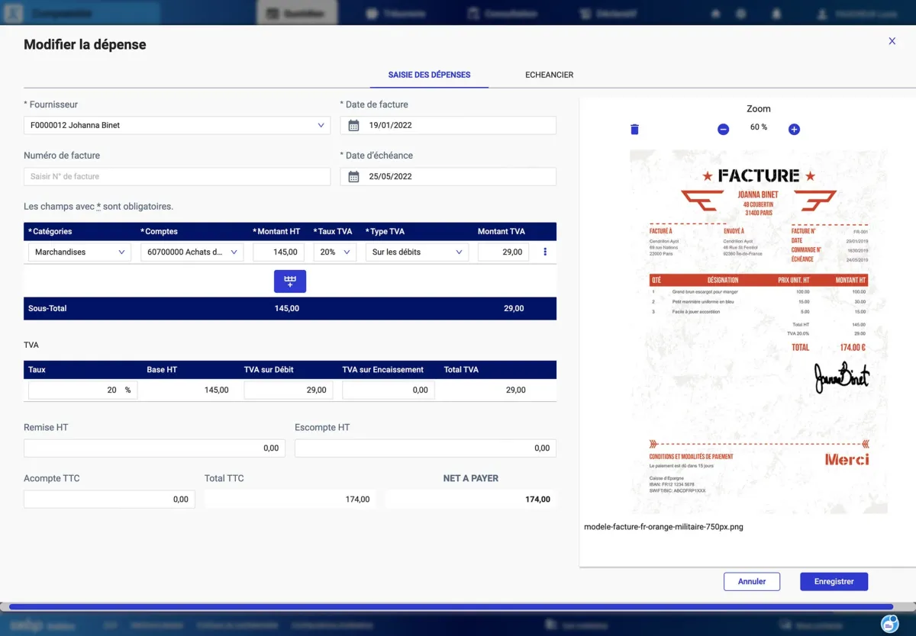Image resolution: width=916 pixels, height=636 pixels.
Task: Open the Type TVA Sur les débits dropdown
Action: (417, 252)
